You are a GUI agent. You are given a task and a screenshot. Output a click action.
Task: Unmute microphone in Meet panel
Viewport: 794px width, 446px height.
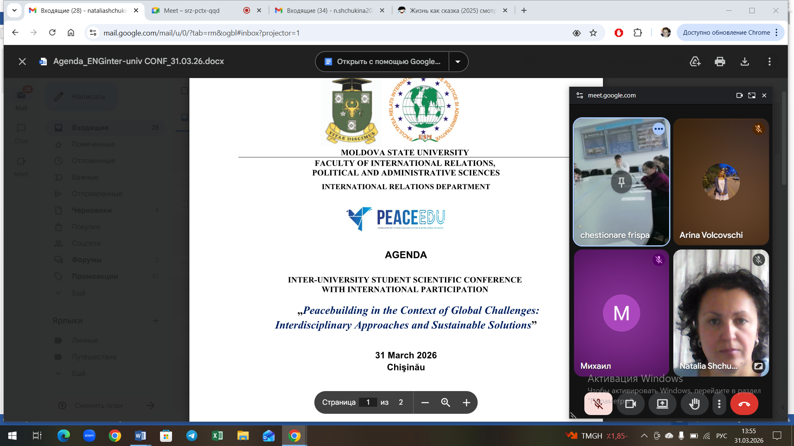coord(598,404)
